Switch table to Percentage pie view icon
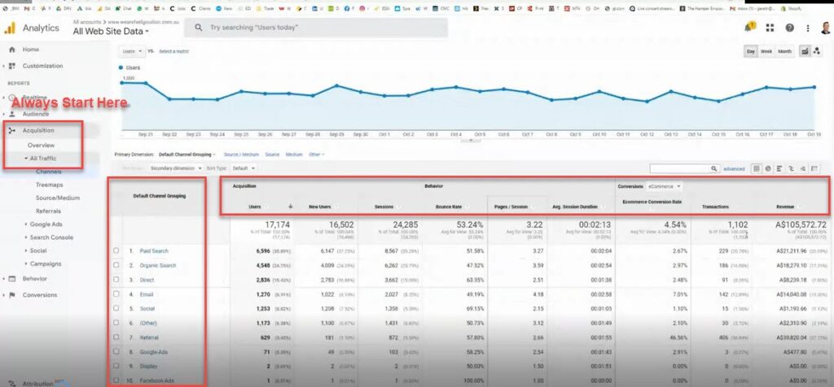 (x=768, y=168)
